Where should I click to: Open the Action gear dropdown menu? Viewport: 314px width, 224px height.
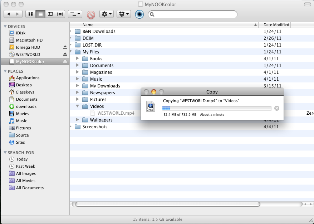click(107, 14)
